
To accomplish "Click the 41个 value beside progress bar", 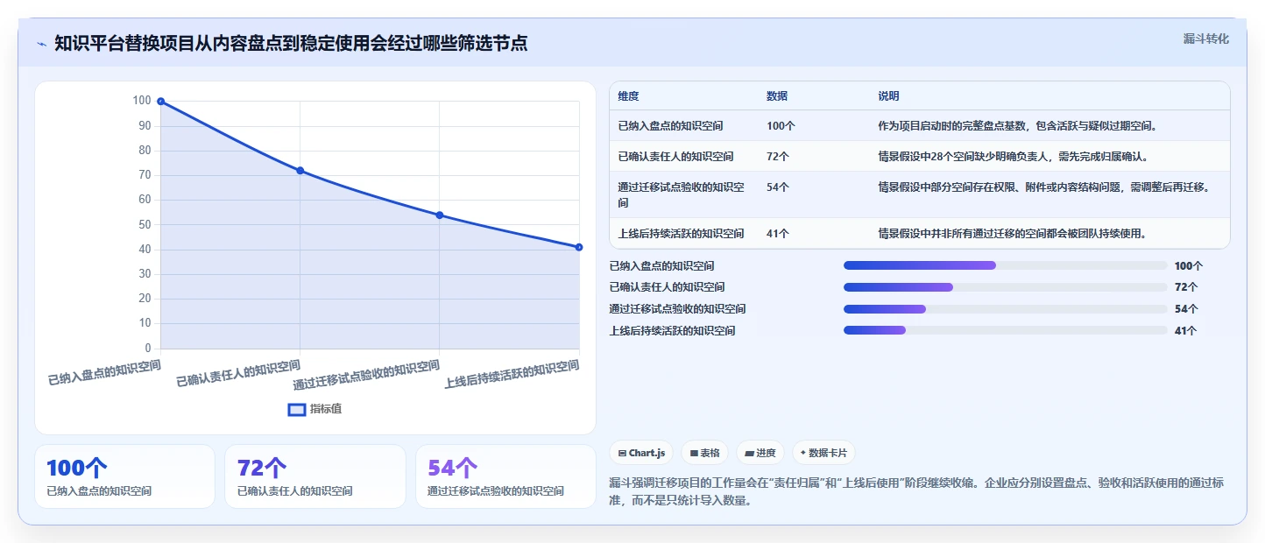I will [x=1186, y=331].
